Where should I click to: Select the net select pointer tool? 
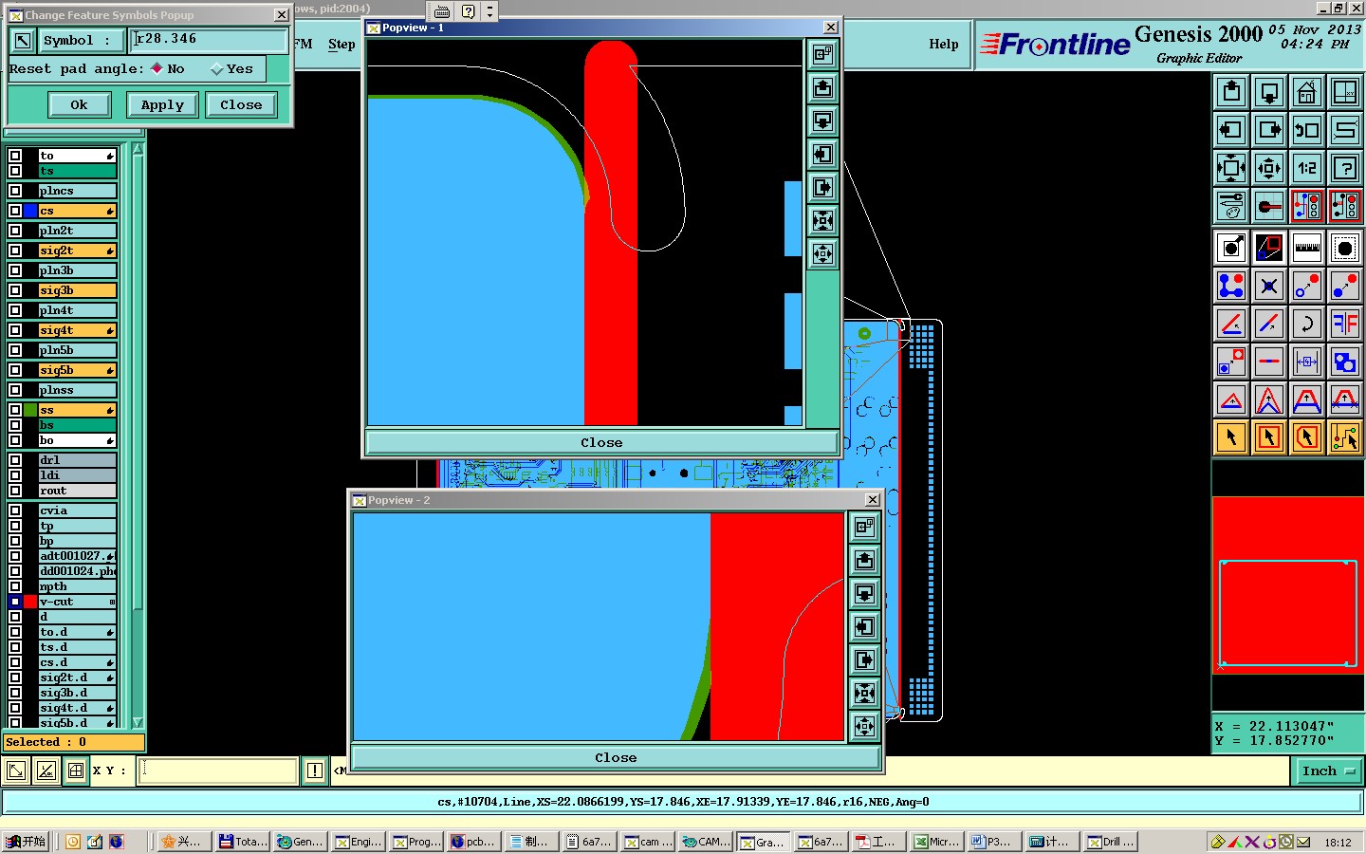point(1345,437)
